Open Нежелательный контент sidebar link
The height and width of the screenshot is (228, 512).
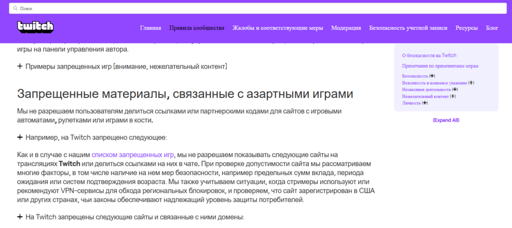(425, 96)
